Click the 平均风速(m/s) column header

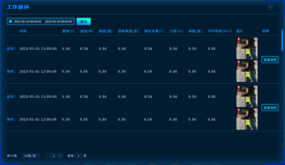click(x=220, y=31)
